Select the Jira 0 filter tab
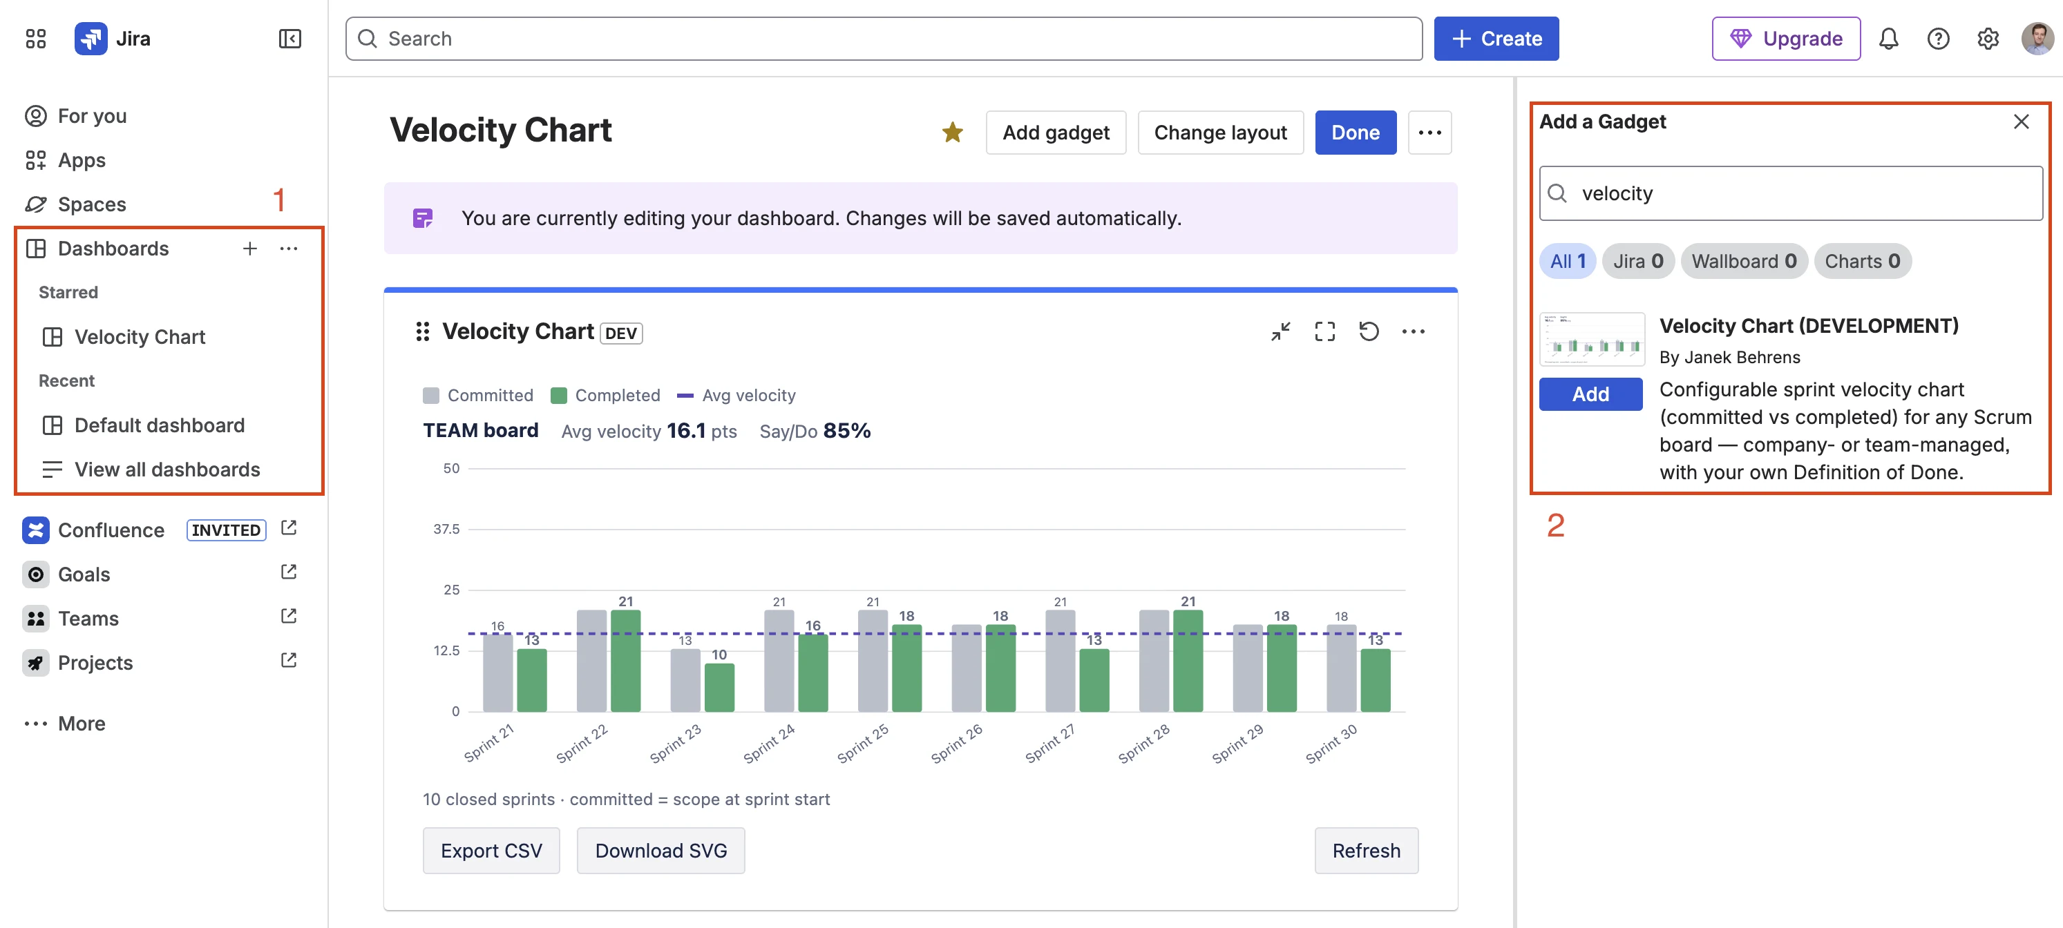The height and width of the screenshot is (928, 2063). click(x=1637, y=261)
